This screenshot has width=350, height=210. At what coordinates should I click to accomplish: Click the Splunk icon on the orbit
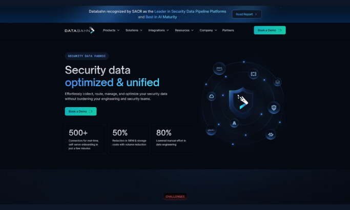(211, 130)
